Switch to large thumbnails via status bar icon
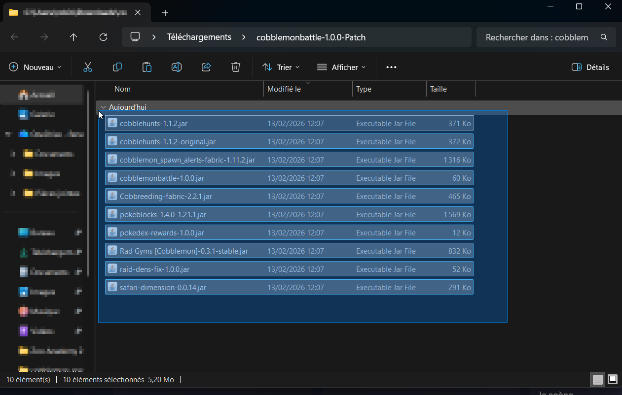The image size is (622, 395). [x=612, y=380]
